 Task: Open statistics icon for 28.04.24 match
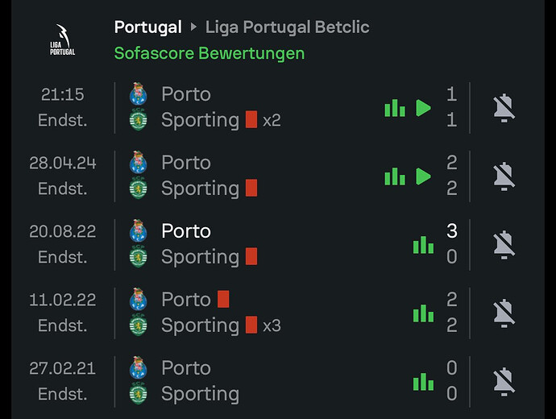pos(395,176)
